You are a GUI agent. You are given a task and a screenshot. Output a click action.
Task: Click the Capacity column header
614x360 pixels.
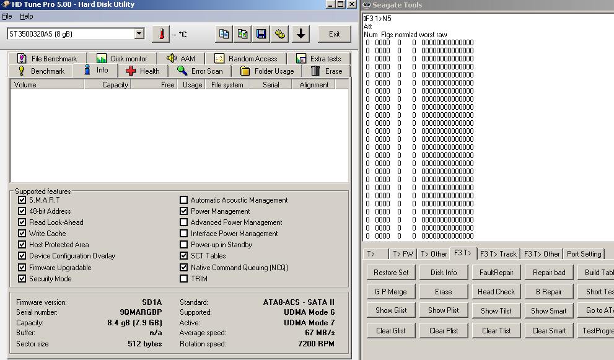click(107, 85)
